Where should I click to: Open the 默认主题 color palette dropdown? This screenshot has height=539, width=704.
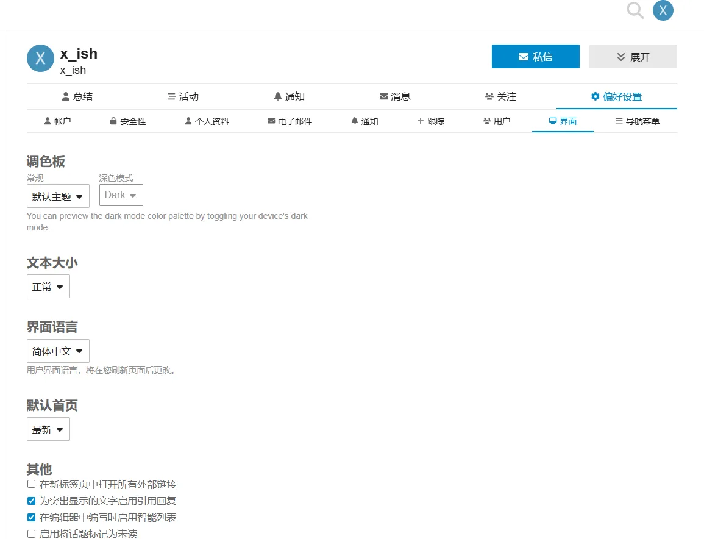tap(58, 196)
